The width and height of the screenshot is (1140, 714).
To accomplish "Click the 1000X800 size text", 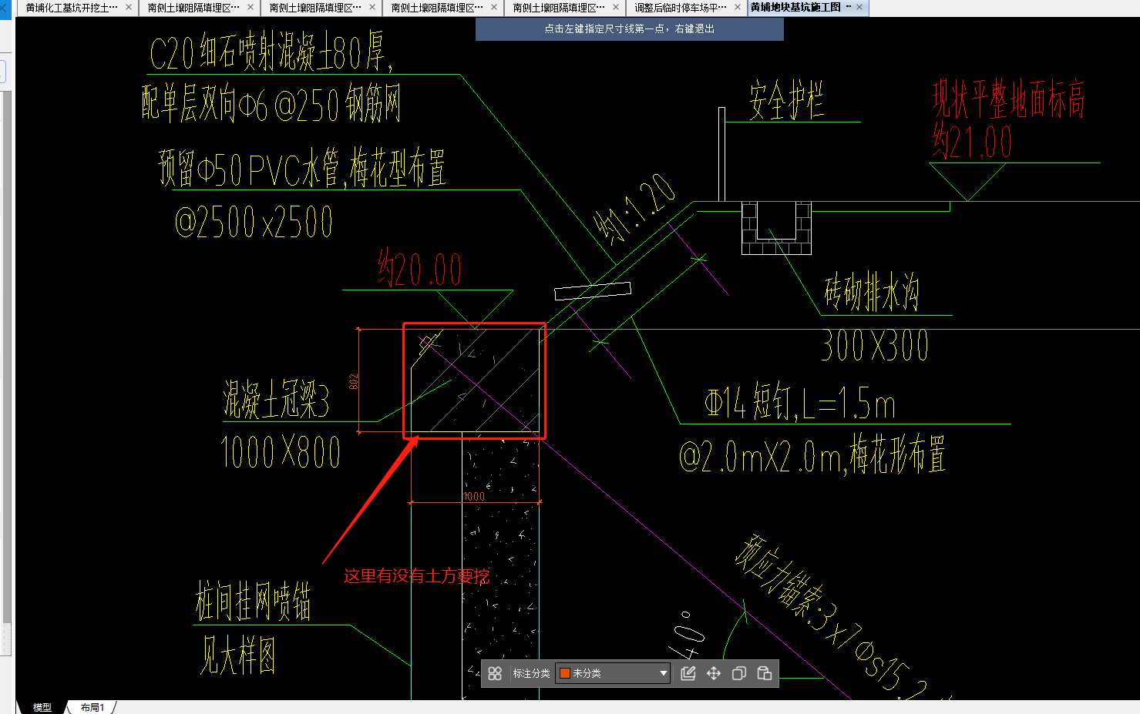I will (281, 452).
